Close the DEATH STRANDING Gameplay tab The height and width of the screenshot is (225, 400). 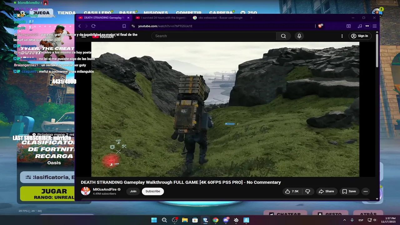pyautogui.click(x=128, y=18)
